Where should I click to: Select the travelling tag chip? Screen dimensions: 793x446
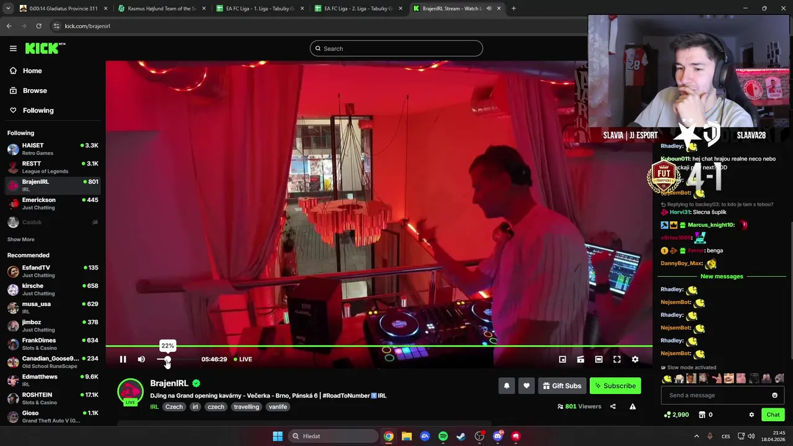pos(246,407)
